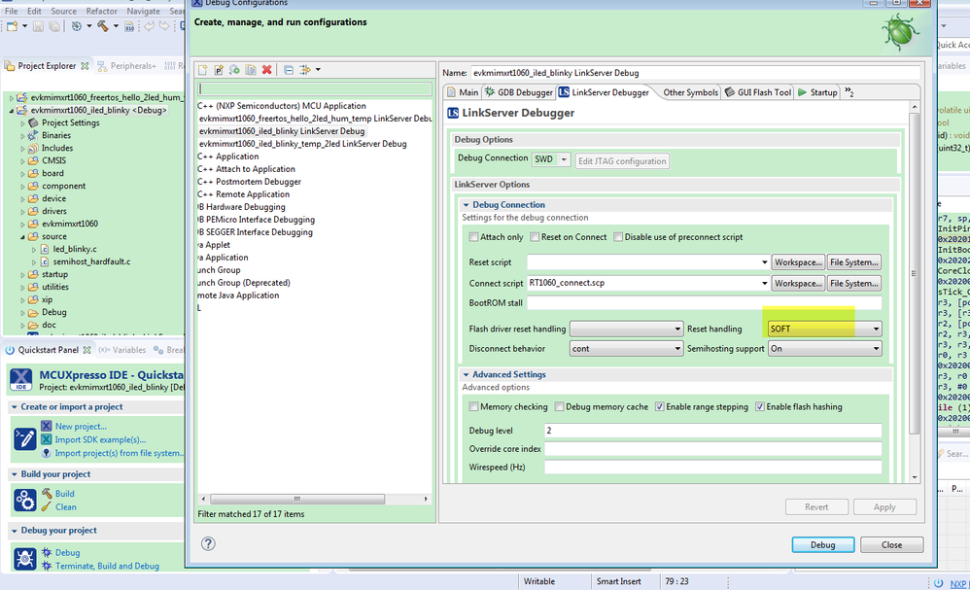Collapse all configurations in the list
The image size is (970, 590).
(289, 70)
